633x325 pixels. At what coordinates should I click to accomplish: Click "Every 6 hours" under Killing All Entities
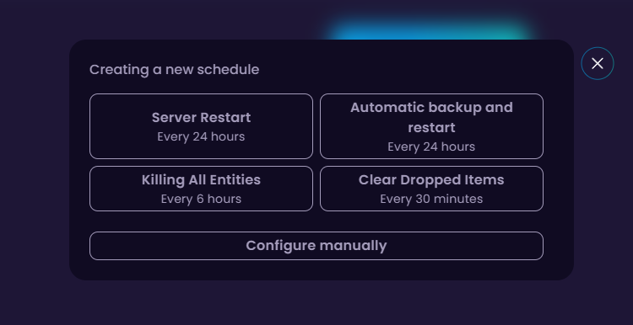coord(201,199)
